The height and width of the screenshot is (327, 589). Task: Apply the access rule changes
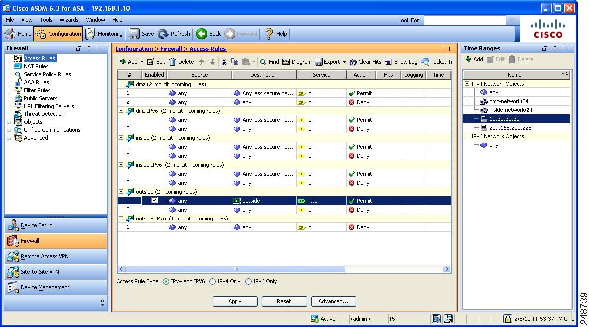(235, 301)
